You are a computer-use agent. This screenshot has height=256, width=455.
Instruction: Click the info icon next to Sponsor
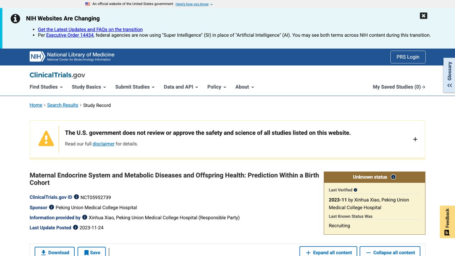52,207
